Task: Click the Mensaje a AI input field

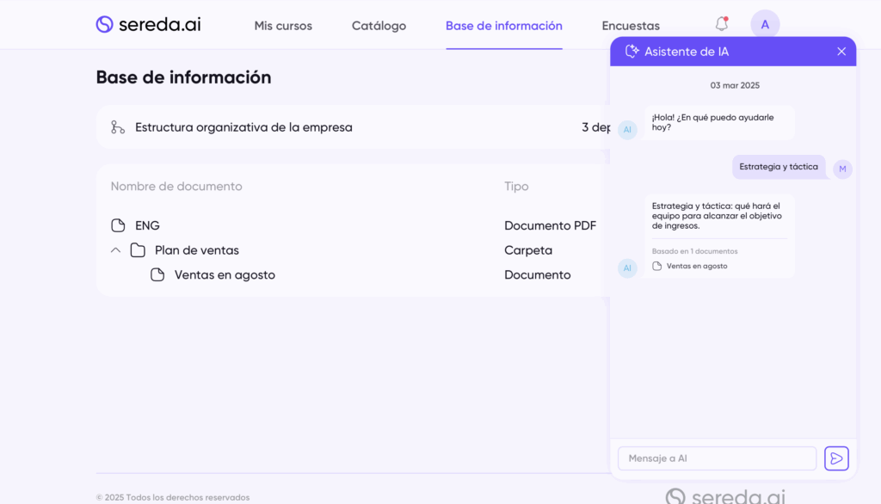Action: pos(717,458)
